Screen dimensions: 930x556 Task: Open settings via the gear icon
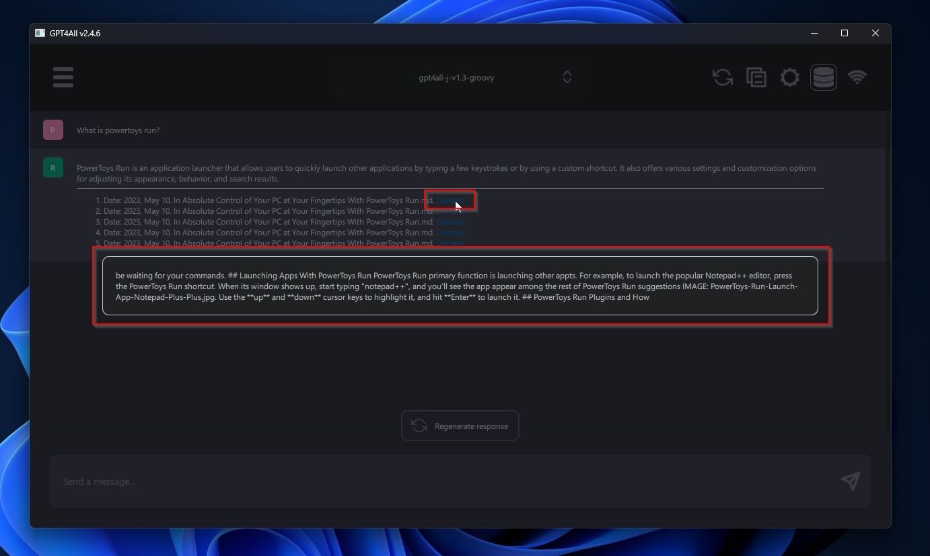click(x=790, y=77)
